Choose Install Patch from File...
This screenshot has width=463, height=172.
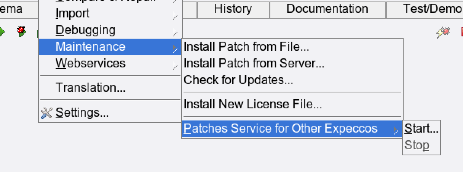coord(246,47)
